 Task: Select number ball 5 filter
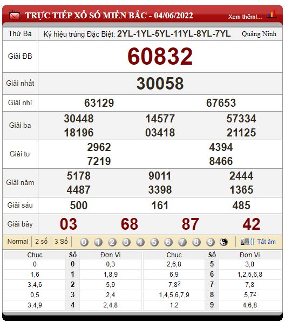point(154,242)
